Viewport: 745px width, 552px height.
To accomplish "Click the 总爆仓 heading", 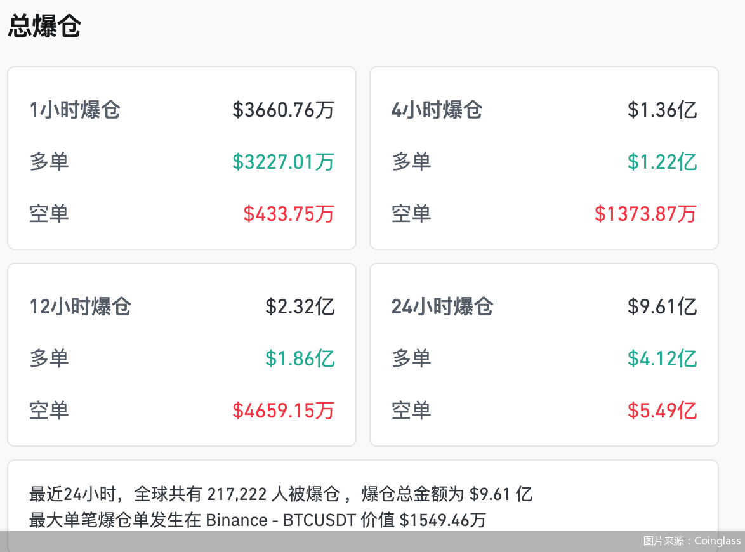I will coord(44,26).
